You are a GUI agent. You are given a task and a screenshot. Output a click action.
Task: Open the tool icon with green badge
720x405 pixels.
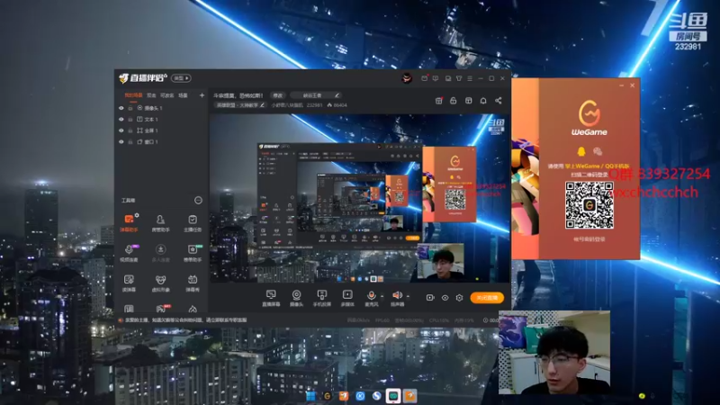193,253
